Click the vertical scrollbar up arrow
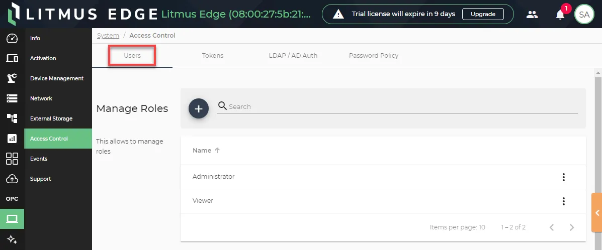The image size is (602, 250). pyautogui.click(x=598, y=72)
